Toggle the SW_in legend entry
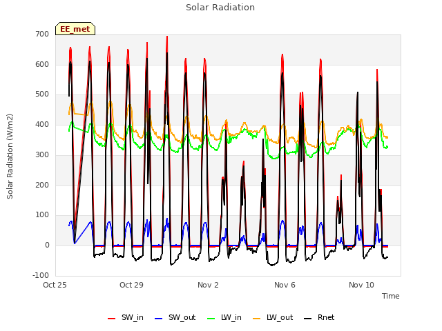Screen dimensions: 442x331 pos(126,317)
